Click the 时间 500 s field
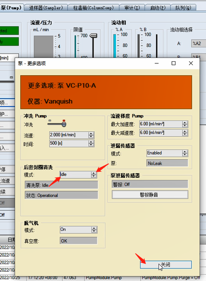Viewport: 206px width, 281px height. pyautogui.click(x=69, y=143)
